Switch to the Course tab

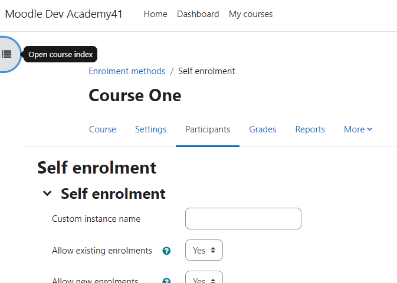103,129
